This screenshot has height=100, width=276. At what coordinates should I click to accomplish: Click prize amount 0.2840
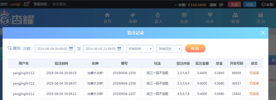click(x=219, y=73)
